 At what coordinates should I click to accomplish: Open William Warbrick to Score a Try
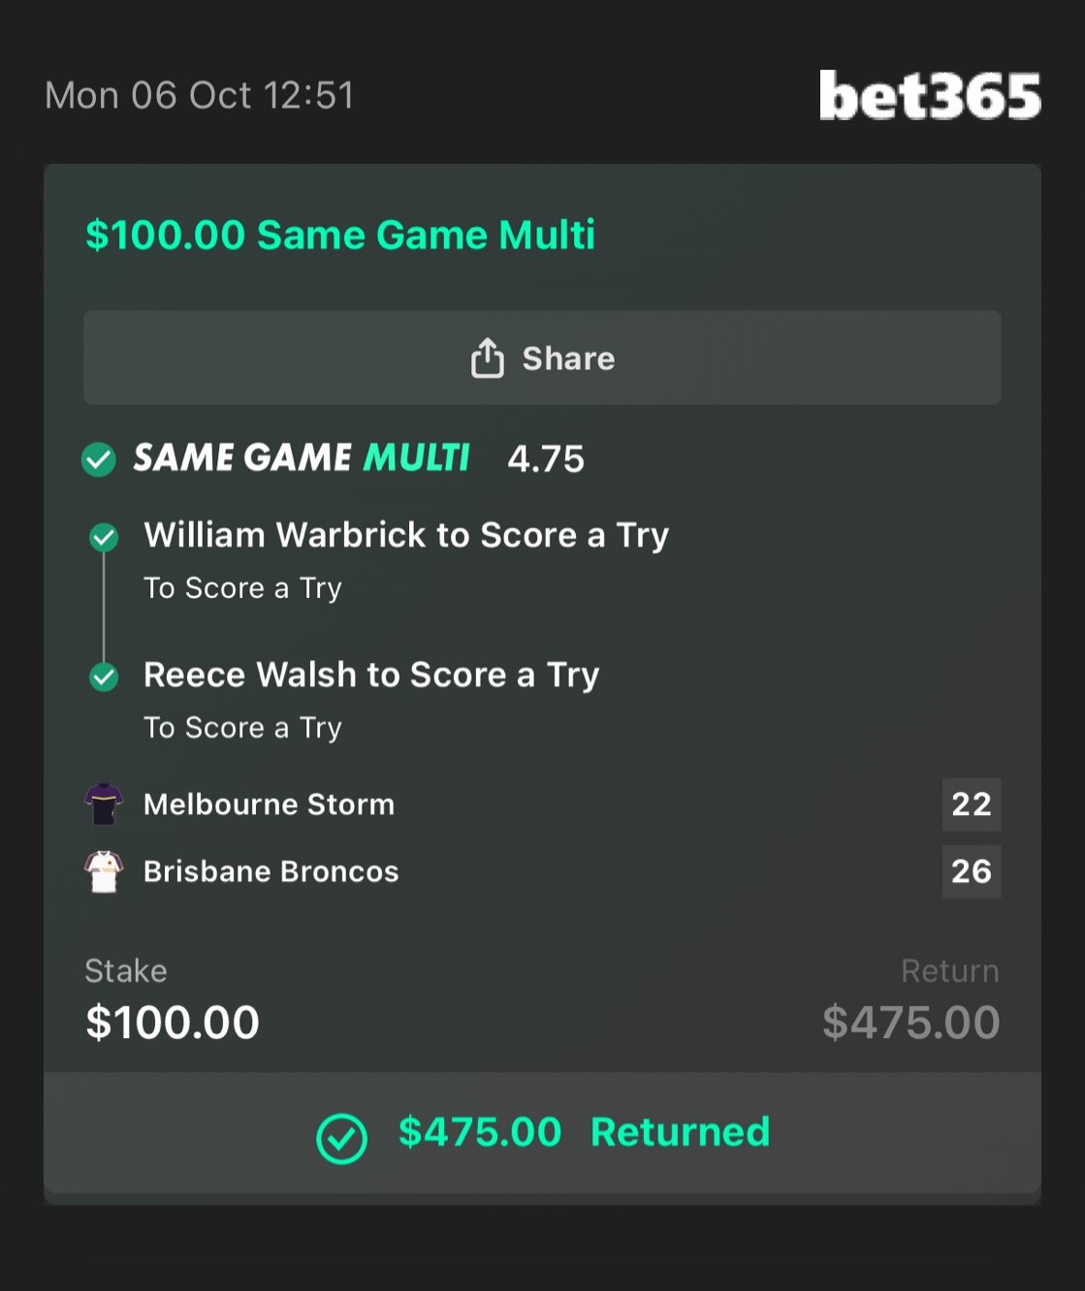(x=405, y=535)
